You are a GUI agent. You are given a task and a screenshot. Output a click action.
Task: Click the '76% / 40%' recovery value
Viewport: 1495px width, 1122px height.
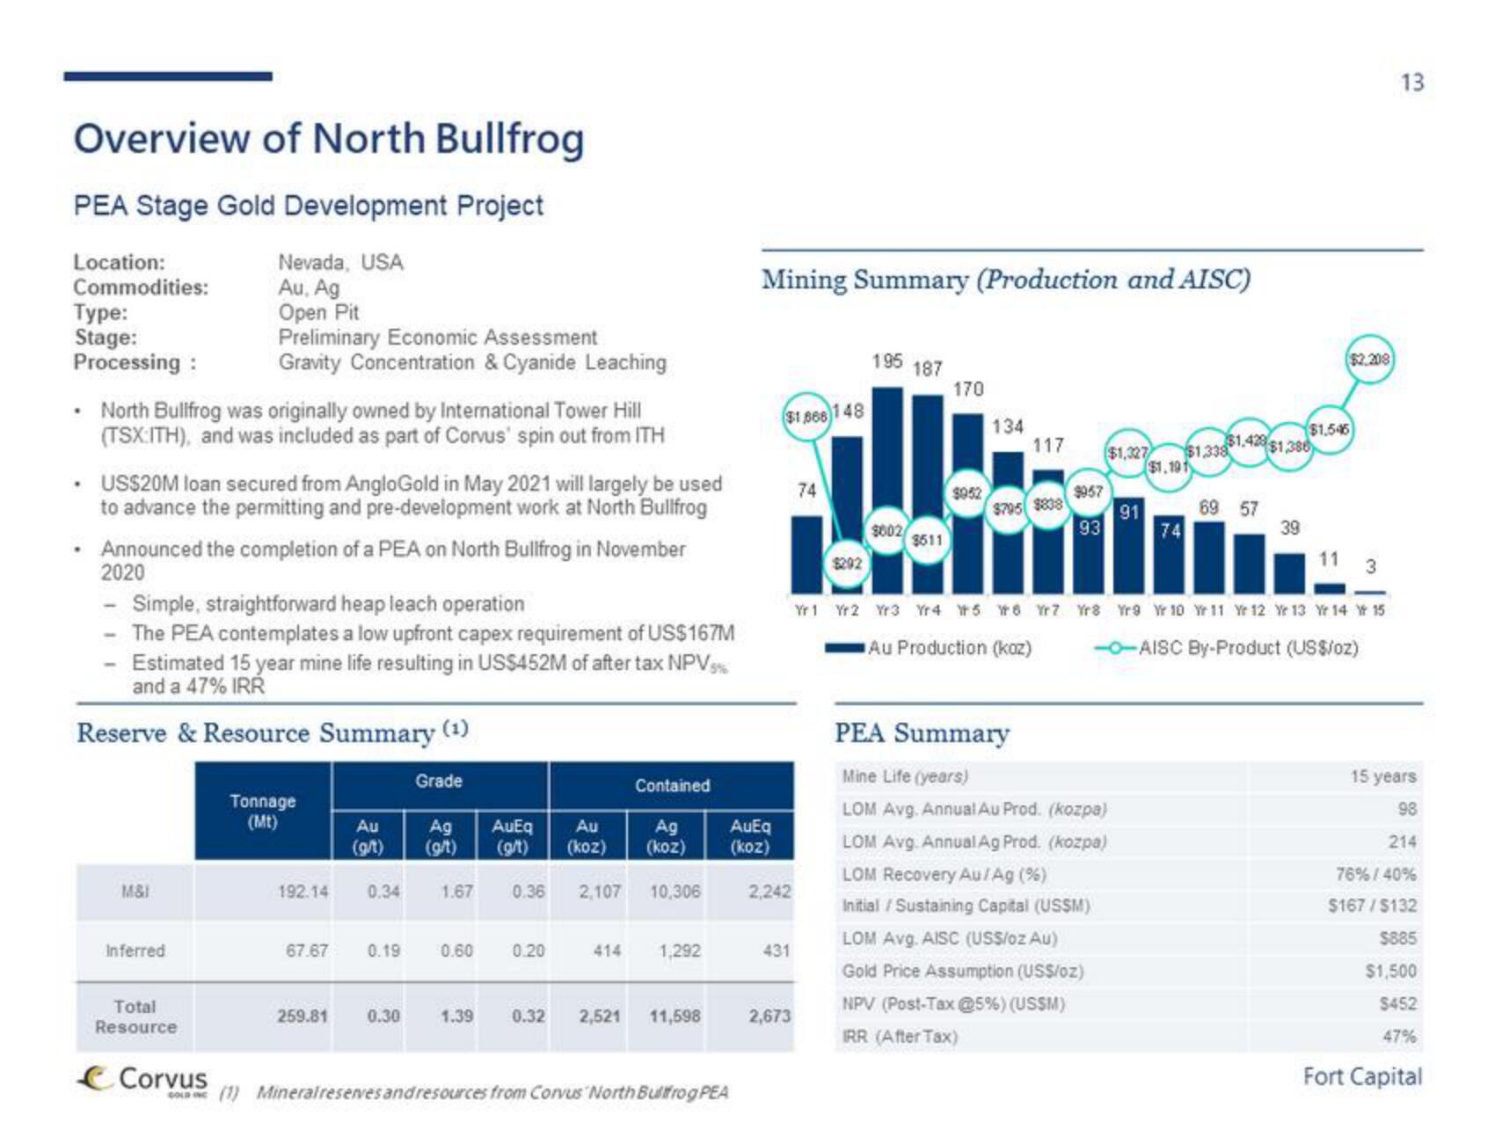pos(1376,874)
